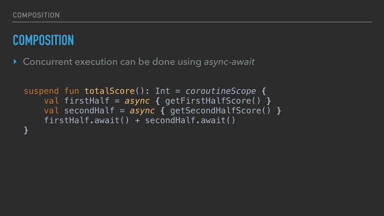Click the firstHalf variable declaration
This screenshot has width=384, height=216.
87,101
